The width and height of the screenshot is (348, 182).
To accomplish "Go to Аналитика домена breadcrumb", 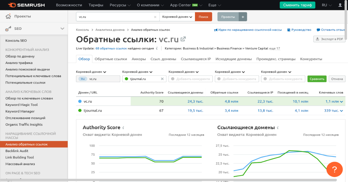I will point(110,30).
